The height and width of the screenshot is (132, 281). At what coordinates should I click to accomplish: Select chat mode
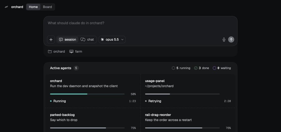[x=87, y=39]
